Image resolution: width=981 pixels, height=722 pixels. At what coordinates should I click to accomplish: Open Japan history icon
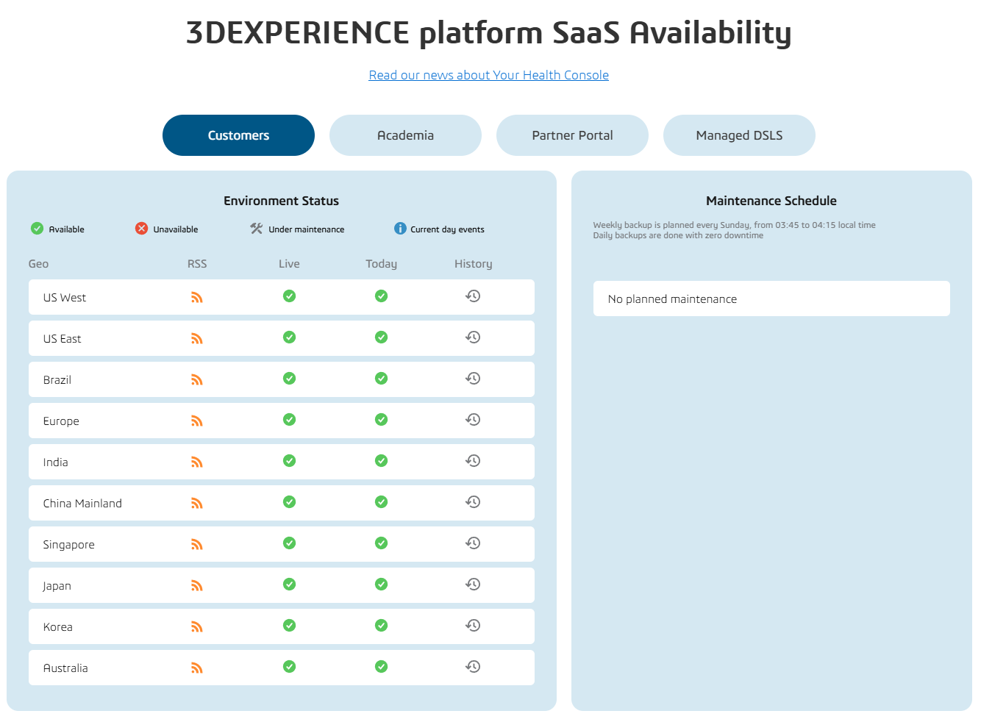pyautogui.click(x=473, y=585)
